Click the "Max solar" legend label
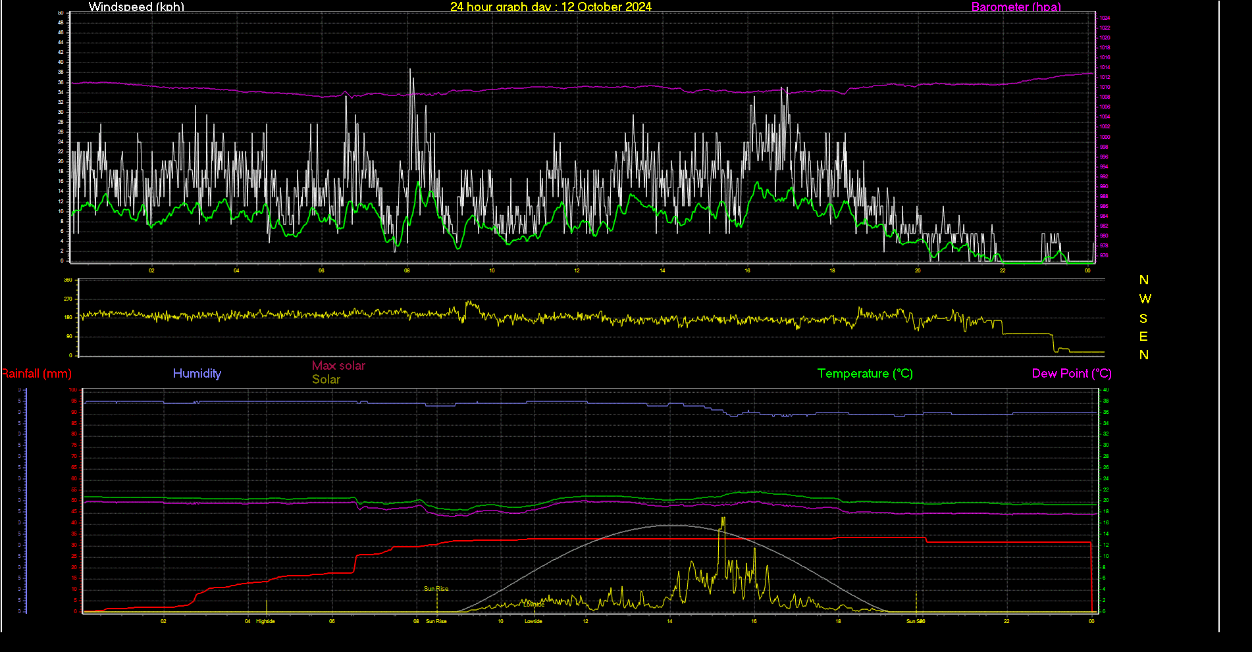This screenshot has width=1252, height=652. pyautogui.click(x=338, y=365)
